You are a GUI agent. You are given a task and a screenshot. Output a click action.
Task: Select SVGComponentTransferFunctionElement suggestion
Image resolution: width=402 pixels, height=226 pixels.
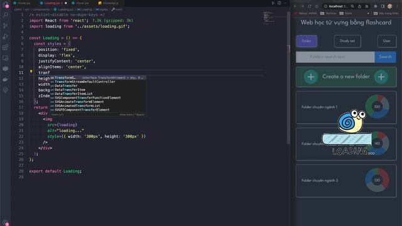[98, 98]
